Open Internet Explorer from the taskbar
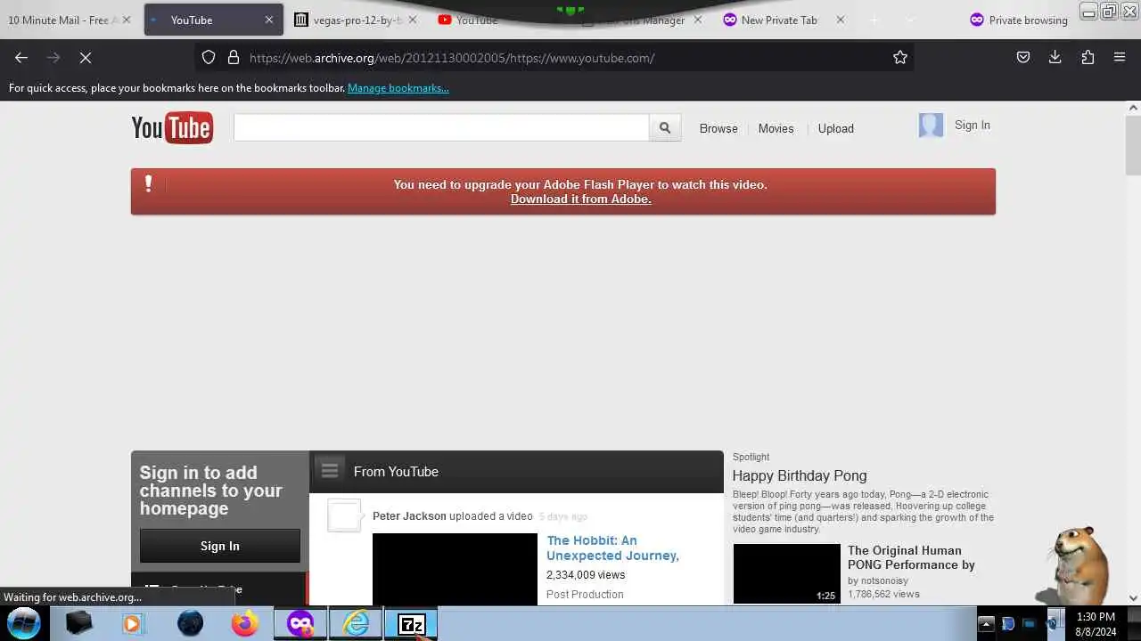Image resolution: width=1141 pixels, height=641 pixels. pyautogui.click(x=356, y=623)
